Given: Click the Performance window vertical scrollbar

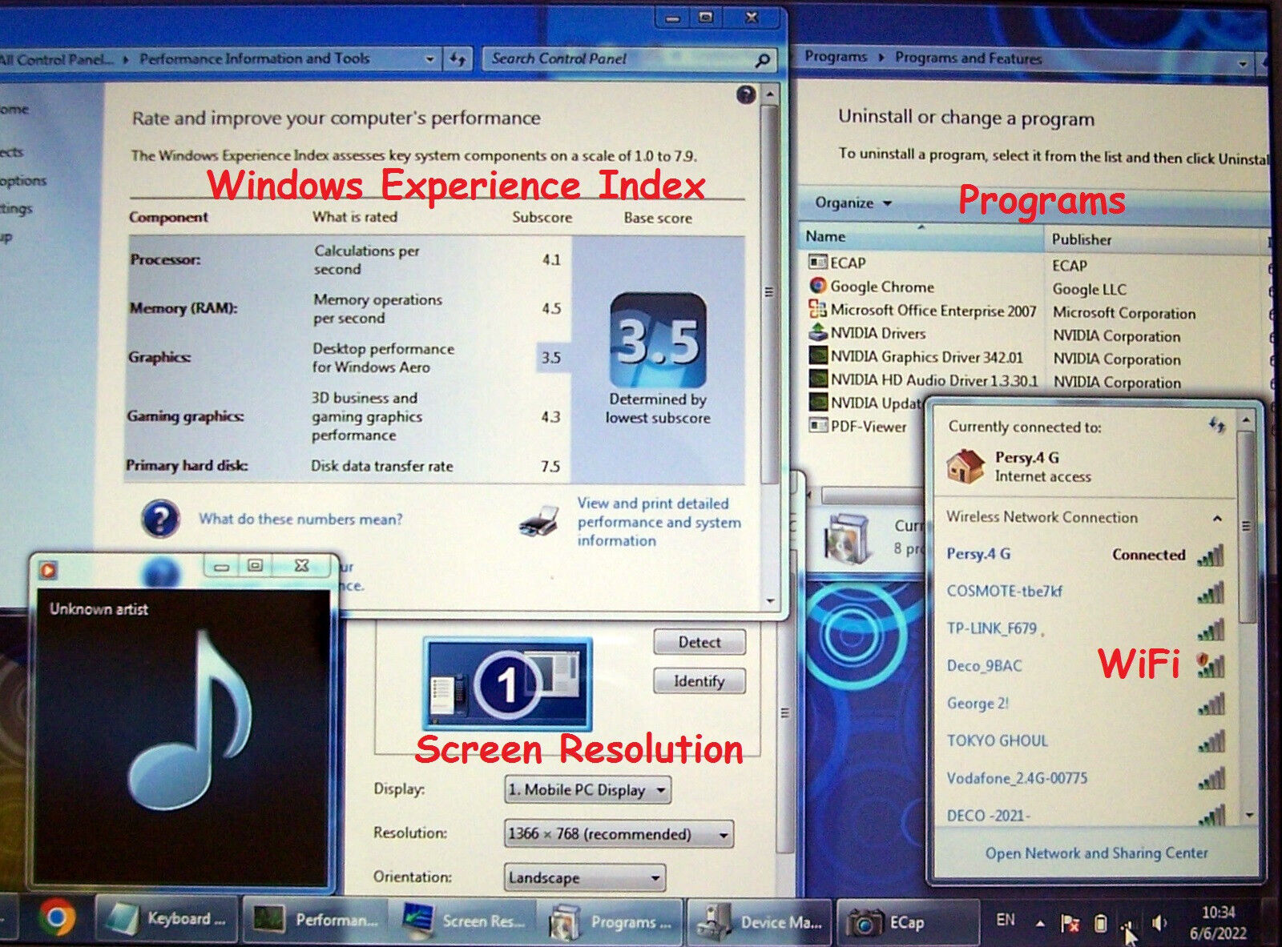Looking at the screenshot, I should click(x=769, y=293).
